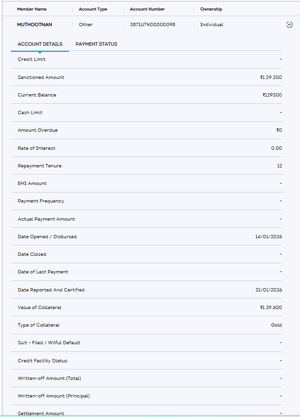Click the Date Reported And Certified label

[51, 290]
